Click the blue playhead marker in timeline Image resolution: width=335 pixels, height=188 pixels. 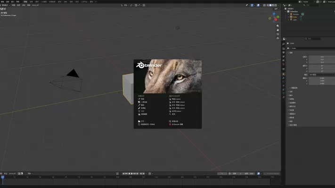[2, 177]
